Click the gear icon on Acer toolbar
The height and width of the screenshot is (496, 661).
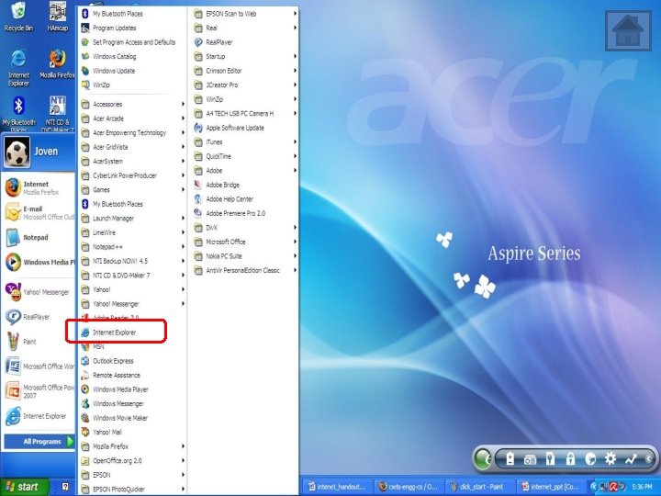pyautogui.click(x=611, y=458)
